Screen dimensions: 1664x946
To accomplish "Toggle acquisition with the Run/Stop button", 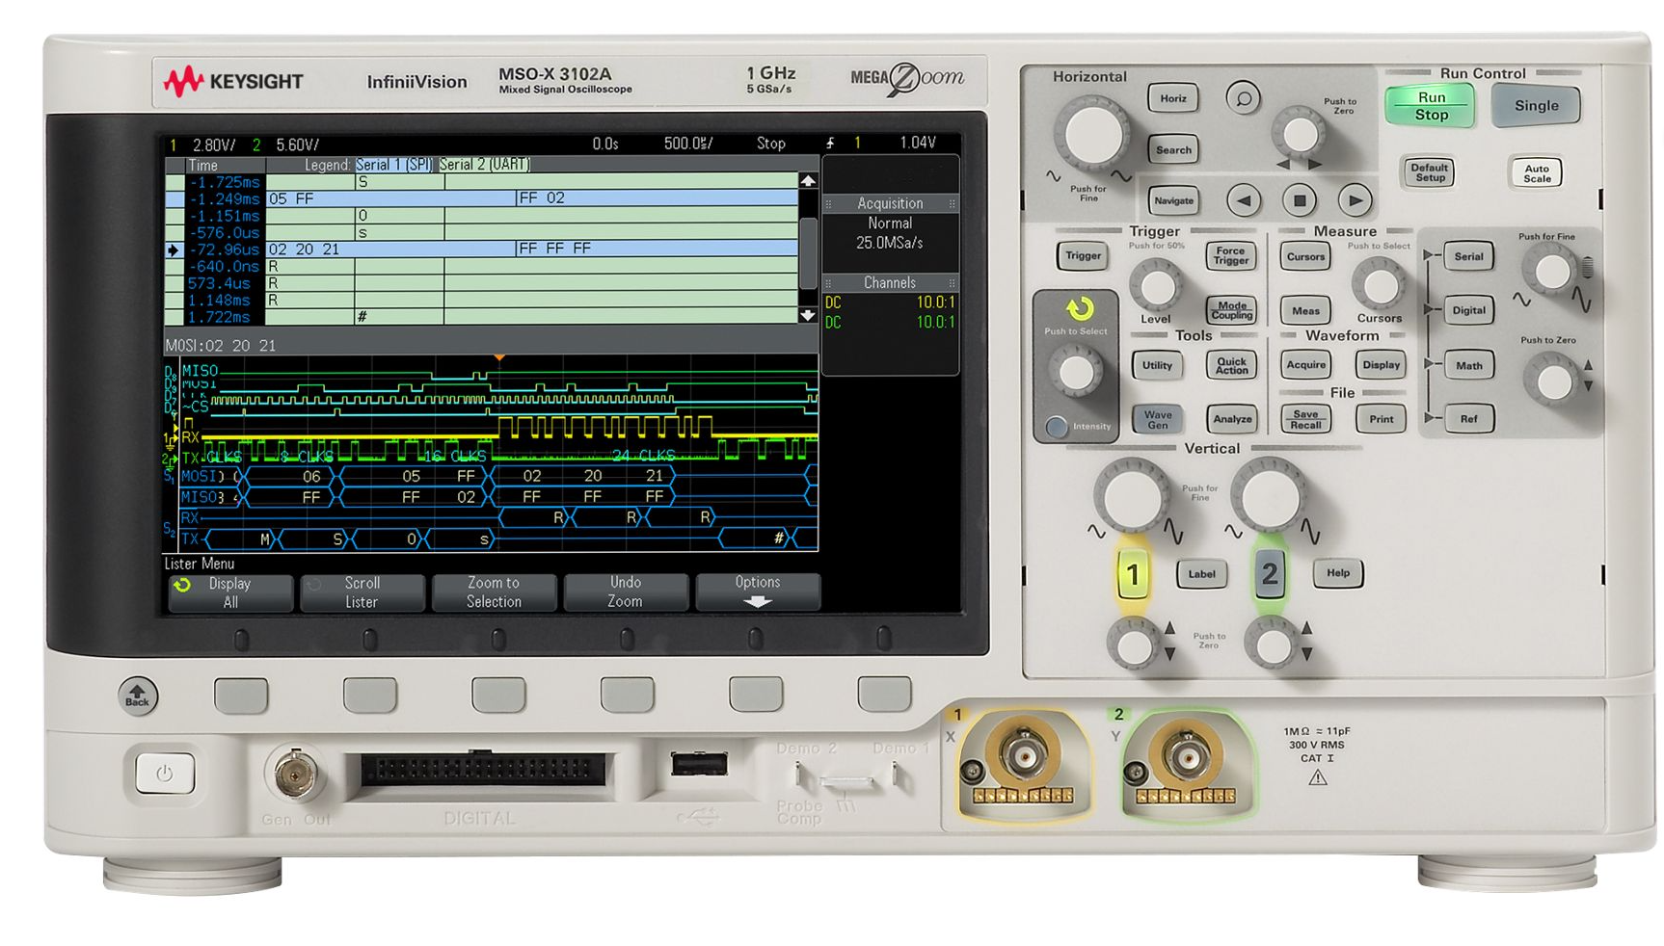I will tap(1432, 104).
